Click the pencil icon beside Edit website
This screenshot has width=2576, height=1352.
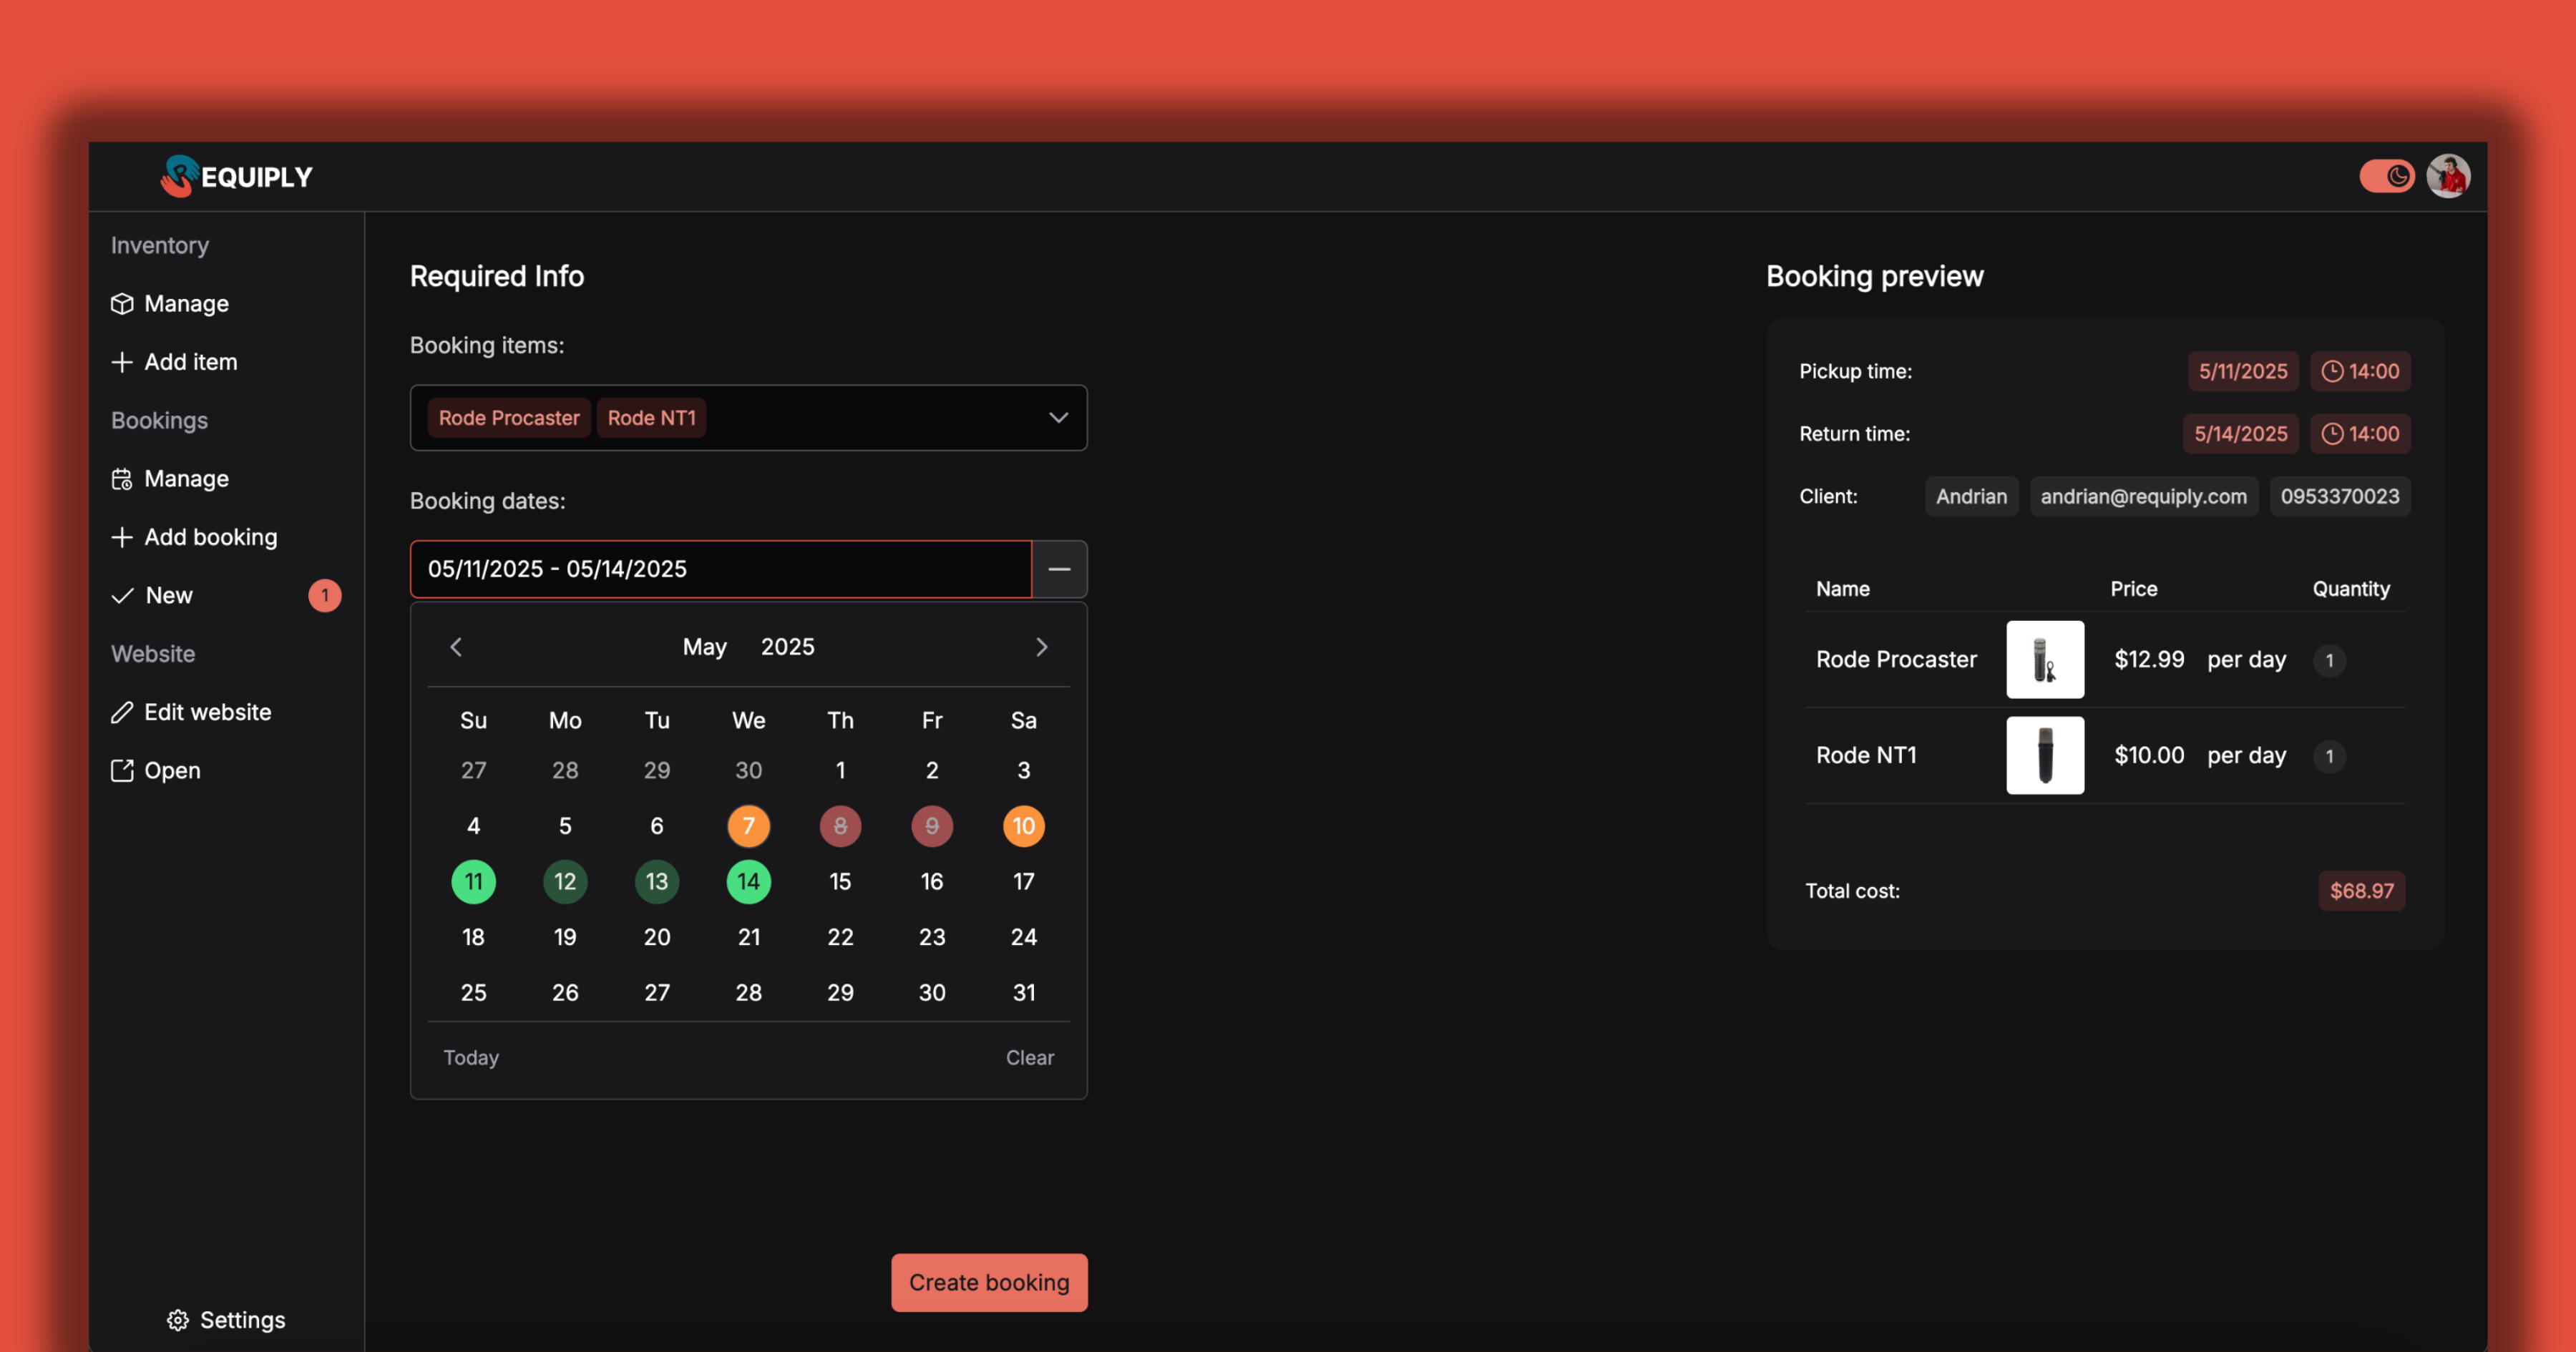click(122, 711)
